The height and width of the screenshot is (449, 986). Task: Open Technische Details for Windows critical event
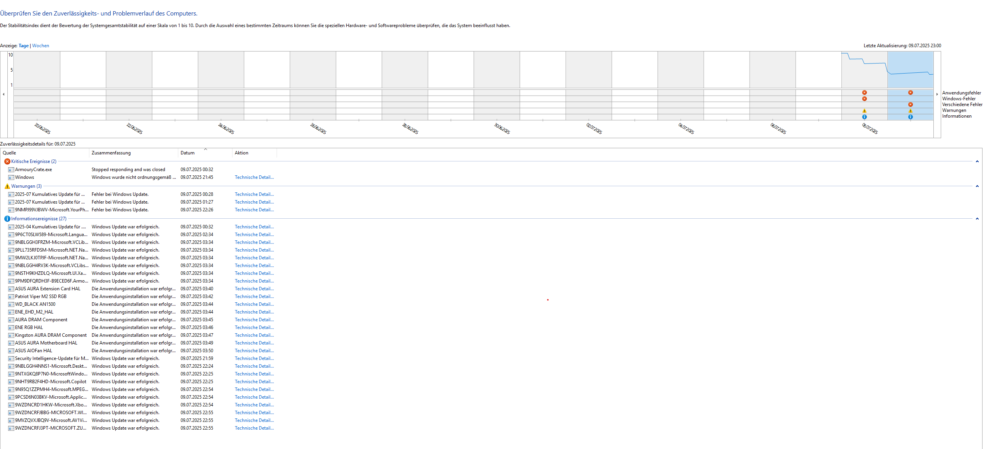pos(254,177)
